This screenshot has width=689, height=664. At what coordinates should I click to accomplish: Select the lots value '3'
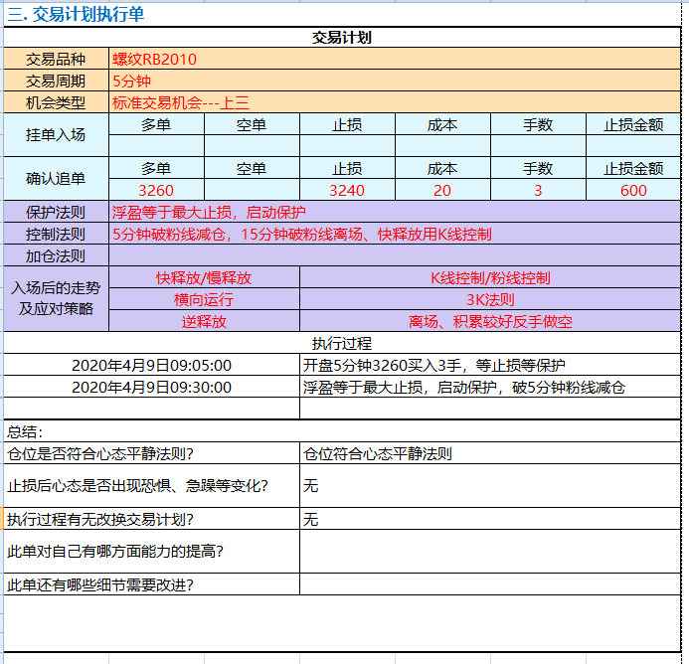(538, 190)
